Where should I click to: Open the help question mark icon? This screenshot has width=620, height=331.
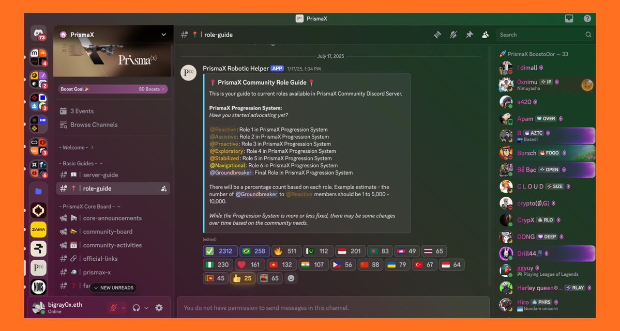click(x=587, y=19)
